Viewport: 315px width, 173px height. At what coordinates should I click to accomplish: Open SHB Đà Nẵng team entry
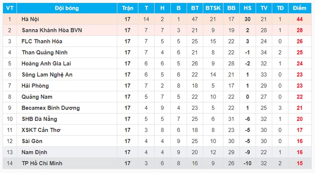(x=39, y=119)
